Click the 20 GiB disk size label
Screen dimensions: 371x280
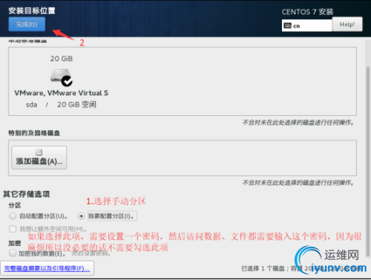(62, 59)
